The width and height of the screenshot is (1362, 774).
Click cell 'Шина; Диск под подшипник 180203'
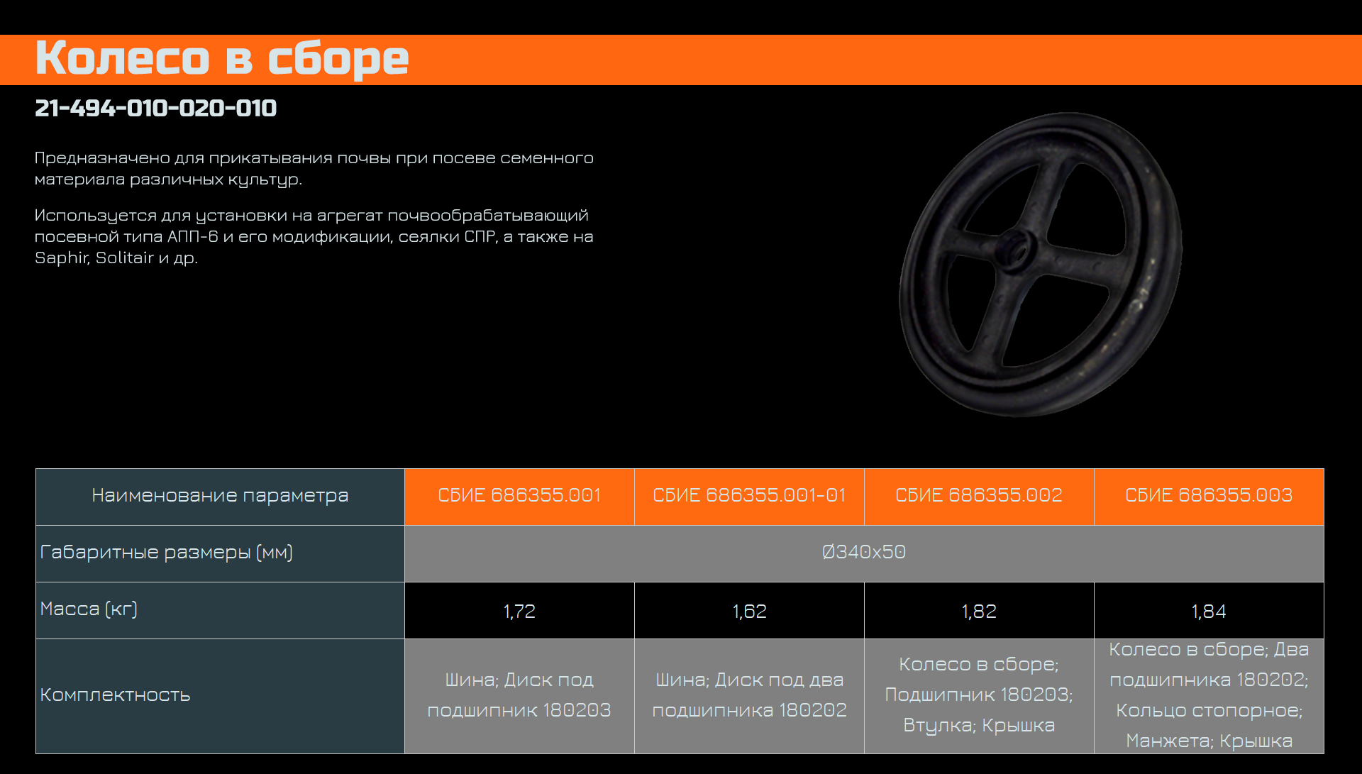pos(519,695)
